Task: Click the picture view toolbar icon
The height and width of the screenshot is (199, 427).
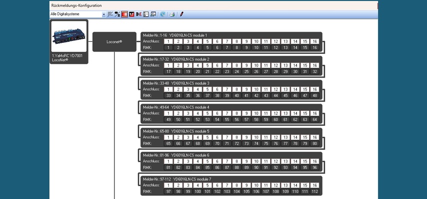Action: click(x=153, y=14)
